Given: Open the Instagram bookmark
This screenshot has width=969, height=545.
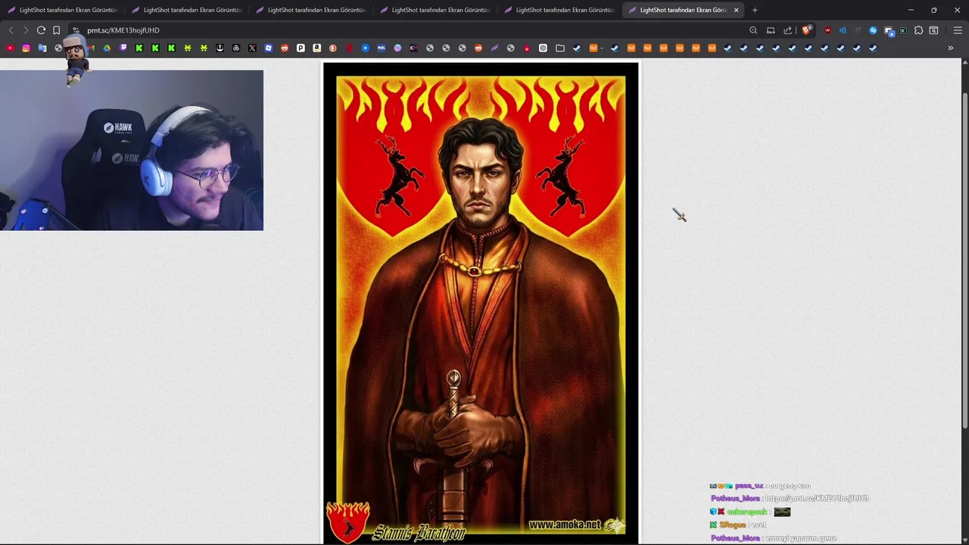Looking at the screenshot, I should pos(26,48).
